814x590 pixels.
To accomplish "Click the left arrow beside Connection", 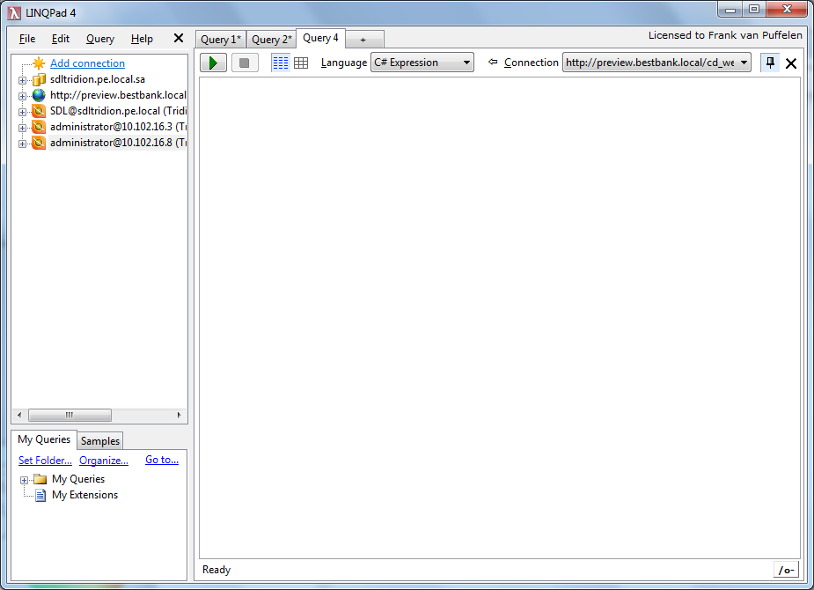I will pos(493,63).
